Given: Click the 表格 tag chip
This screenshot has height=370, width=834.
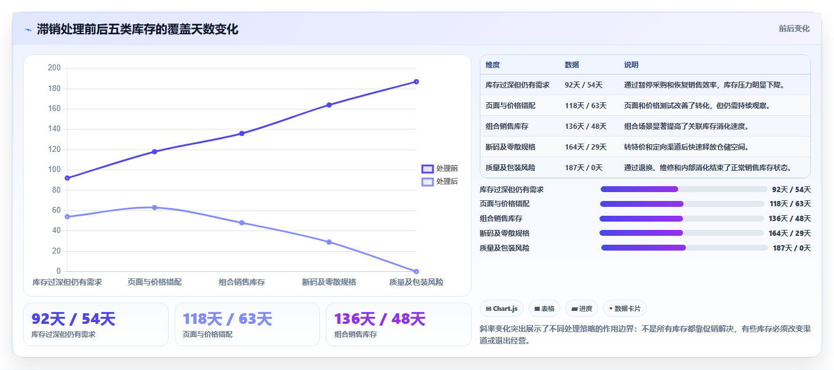Looking at the screenshot, I should click(x=544, y=309).
